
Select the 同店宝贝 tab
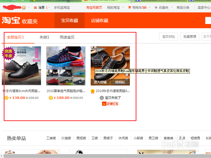click(67, 37)
